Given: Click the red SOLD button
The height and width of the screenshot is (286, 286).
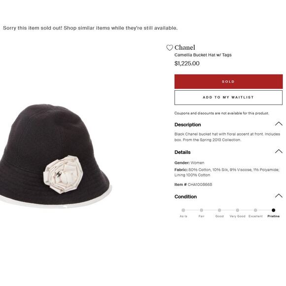Looking at the screenshot, I should (x=228, y=81).
